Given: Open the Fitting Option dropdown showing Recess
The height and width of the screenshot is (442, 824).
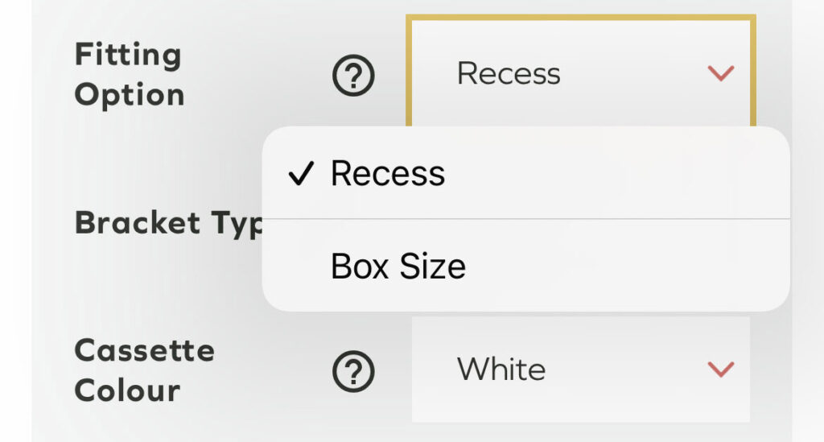Looking at the screenshot, I should (x=579, y=74).
